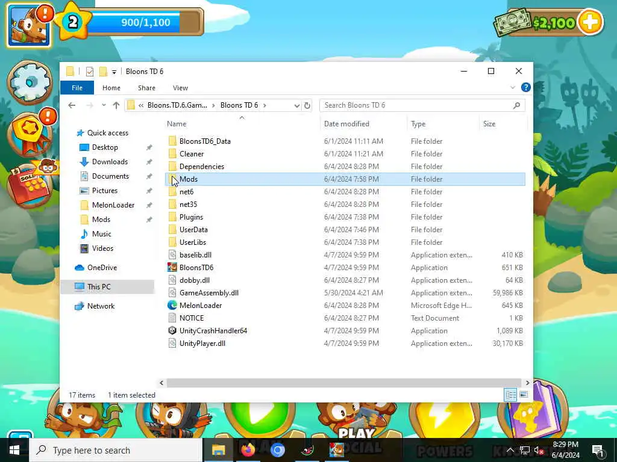Viewport: 617px width, 462px height.
Task: Open Pictures in navigation pane
Action: [x=105, y=191]
